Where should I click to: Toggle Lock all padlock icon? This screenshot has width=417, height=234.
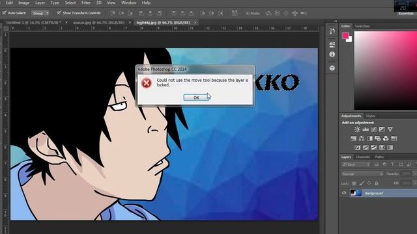(x=377, y=183)
